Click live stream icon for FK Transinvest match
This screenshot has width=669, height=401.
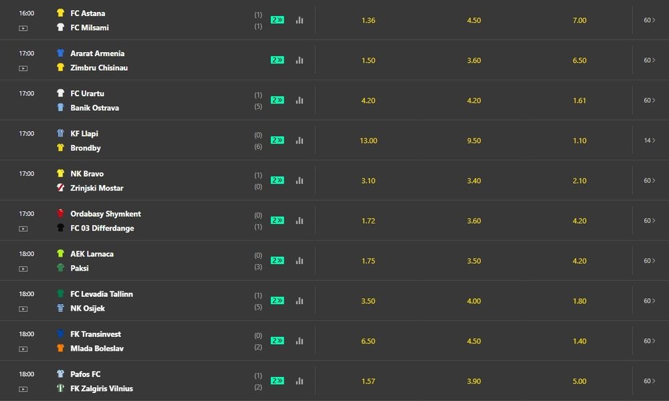(23, 349)
